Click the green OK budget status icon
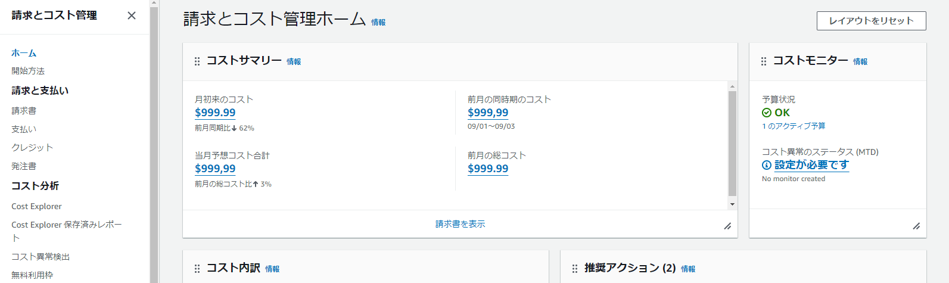 click(767, 113)
